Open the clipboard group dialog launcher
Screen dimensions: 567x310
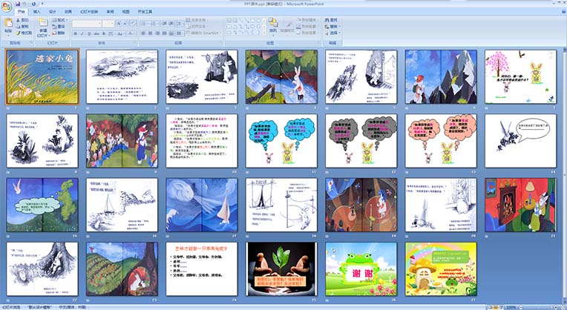click(31, 42)
